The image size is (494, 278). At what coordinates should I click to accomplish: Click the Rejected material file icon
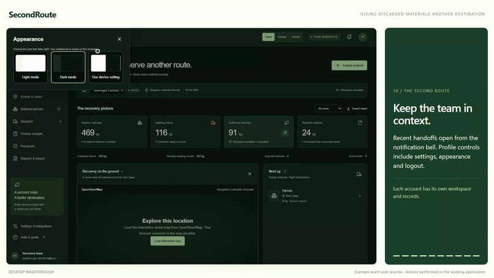[x=360, y=123]
